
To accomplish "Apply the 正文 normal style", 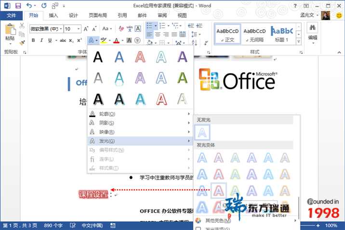I will coord(227,35).
